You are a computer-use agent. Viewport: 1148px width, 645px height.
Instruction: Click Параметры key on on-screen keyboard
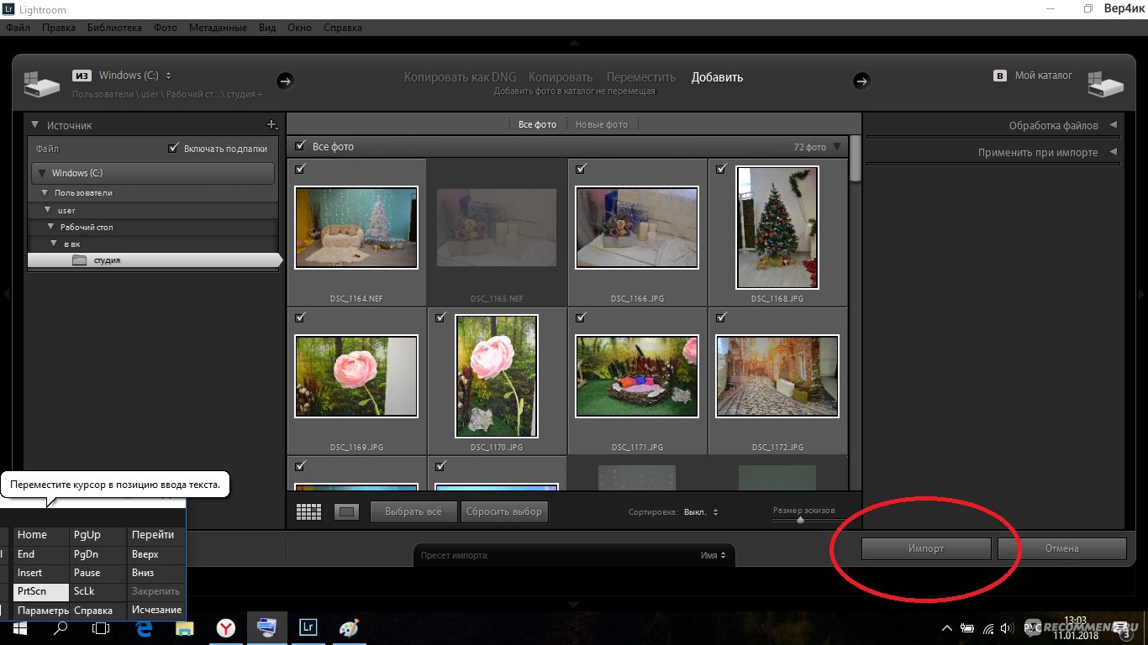click(x=41, y=611)
